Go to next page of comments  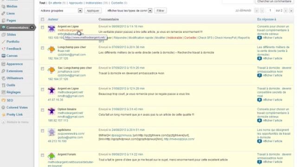pyautogui.click(x=285, y=11)
